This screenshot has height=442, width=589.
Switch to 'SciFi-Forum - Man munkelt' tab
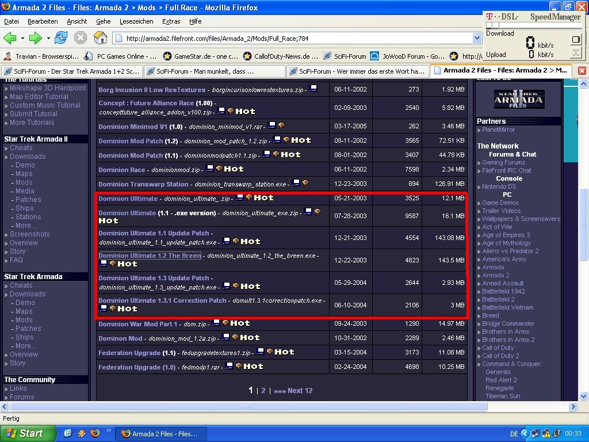pyautogui.click(x=214, y=71)
